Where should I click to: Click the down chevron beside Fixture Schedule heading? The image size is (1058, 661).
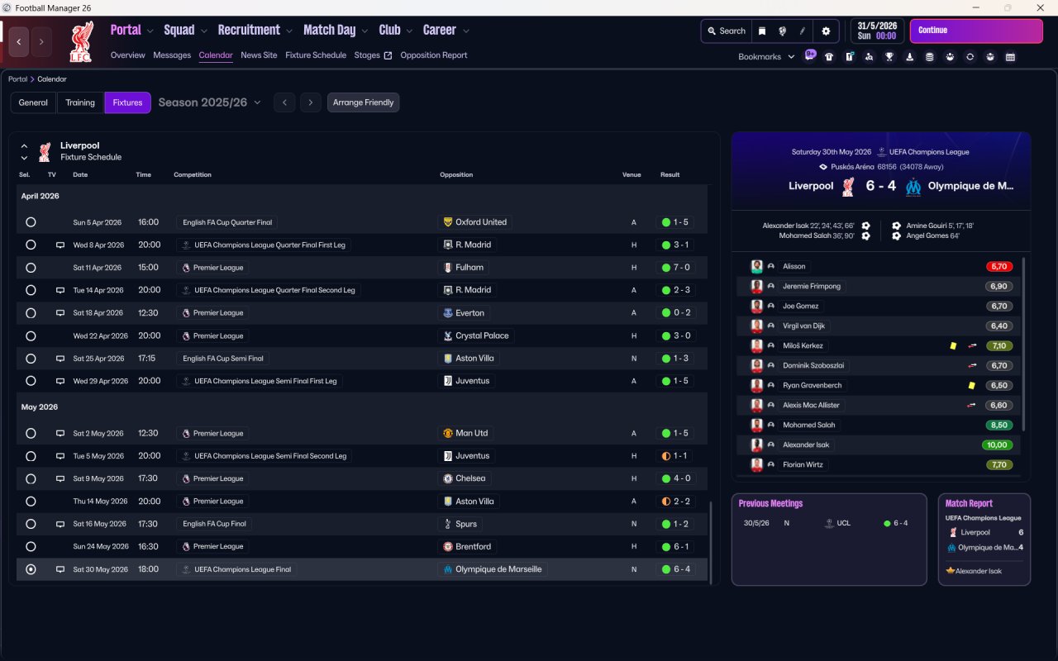pos(24,157)
